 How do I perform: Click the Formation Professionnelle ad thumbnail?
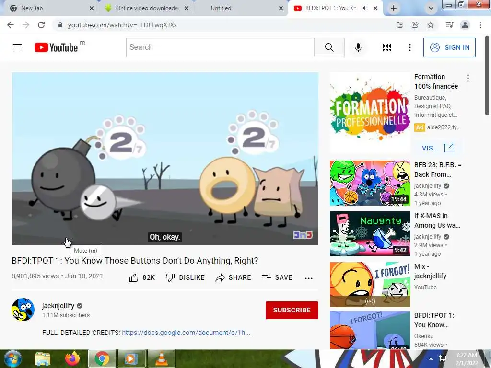pos(370,113)
